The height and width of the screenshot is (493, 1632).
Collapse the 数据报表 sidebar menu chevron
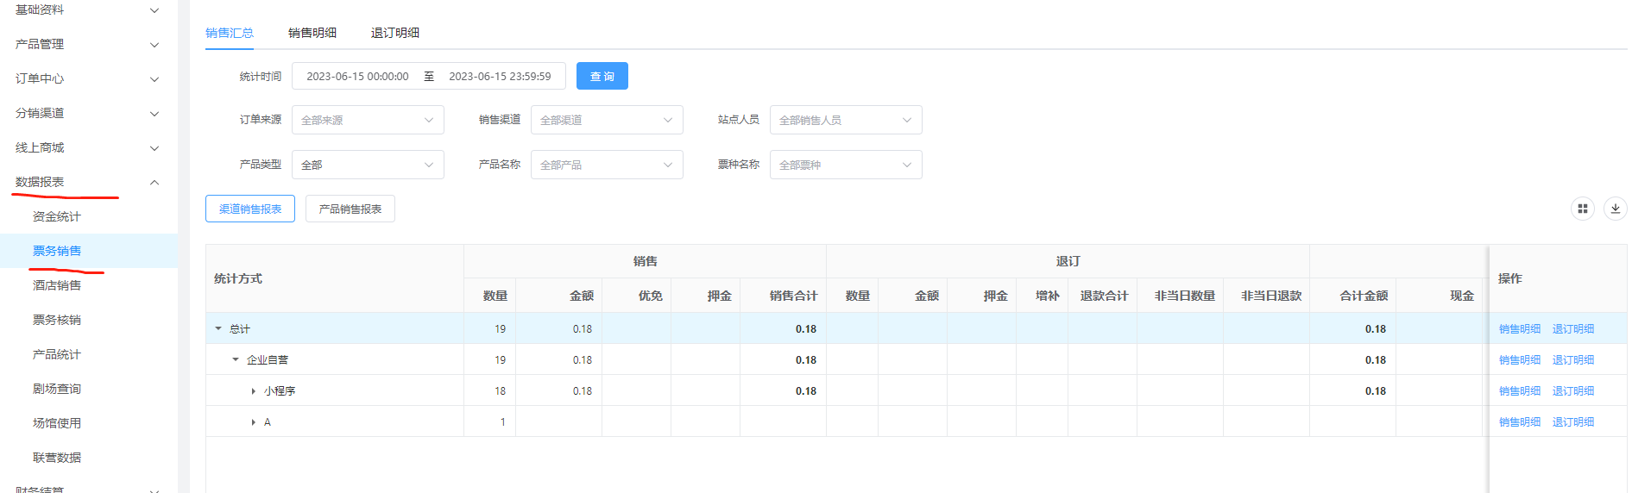tap(154, 182)
